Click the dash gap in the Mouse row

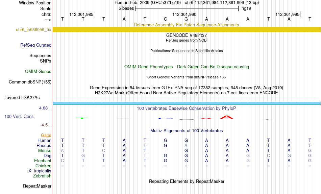pyautogui.click(x=166, y=151)
